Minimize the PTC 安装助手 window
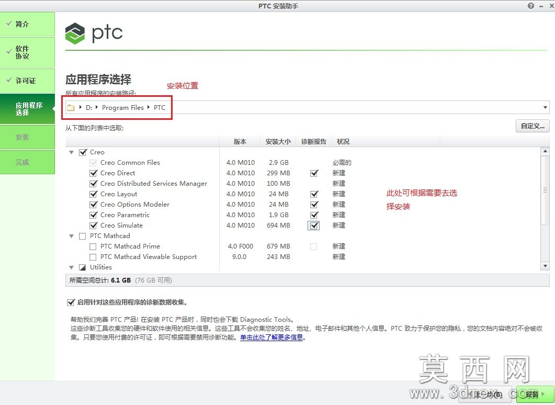 point(541,6)
